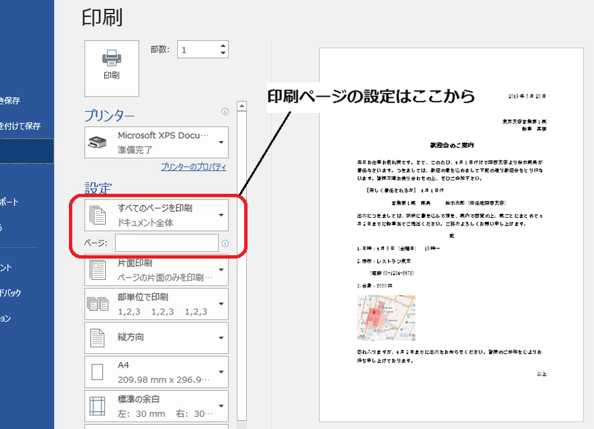Click the printer icon on Print button

click(111, 57)
